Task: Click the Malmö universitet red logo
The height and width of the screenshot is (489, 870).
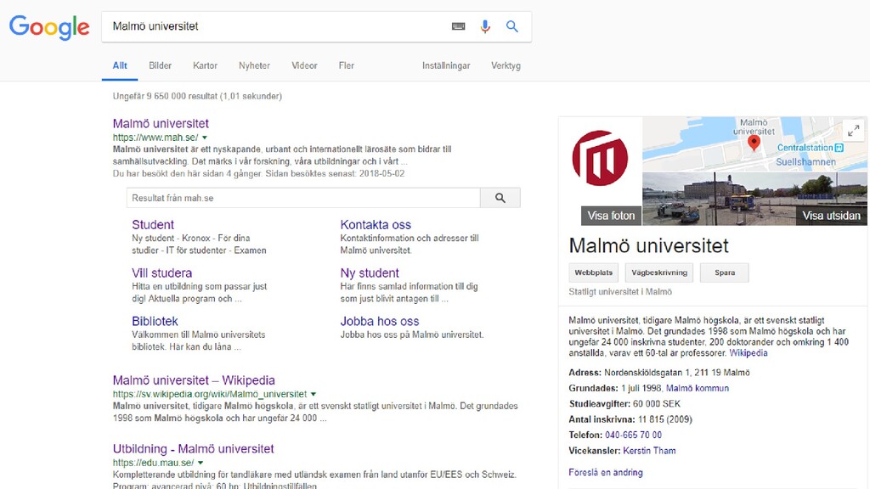Action: 600,158
